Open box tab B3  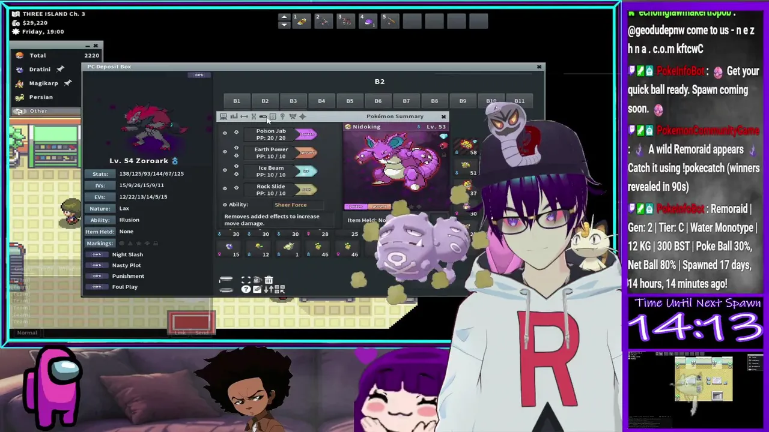pos(293,101)
